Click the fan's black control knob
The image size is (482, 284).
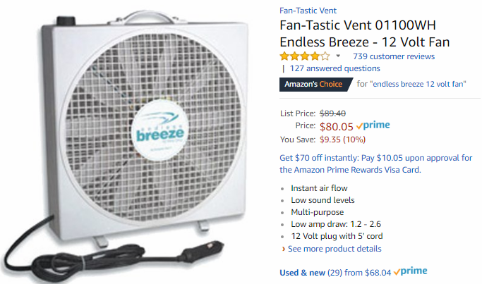pyautogui.click(x=66, y=20)
